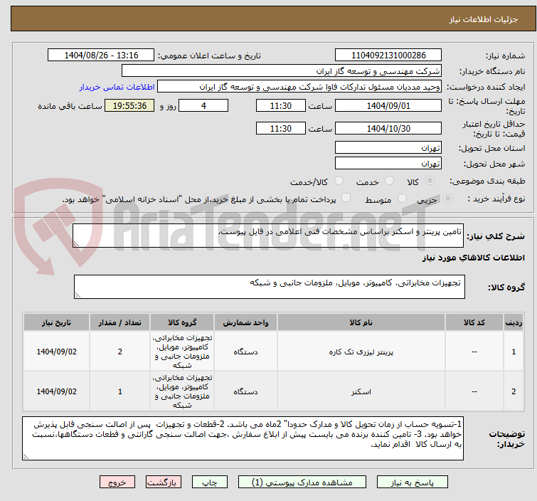Click the پاسخ به نیاز button
This screenshot has height=501, width=537.
(x=412, y=482)
